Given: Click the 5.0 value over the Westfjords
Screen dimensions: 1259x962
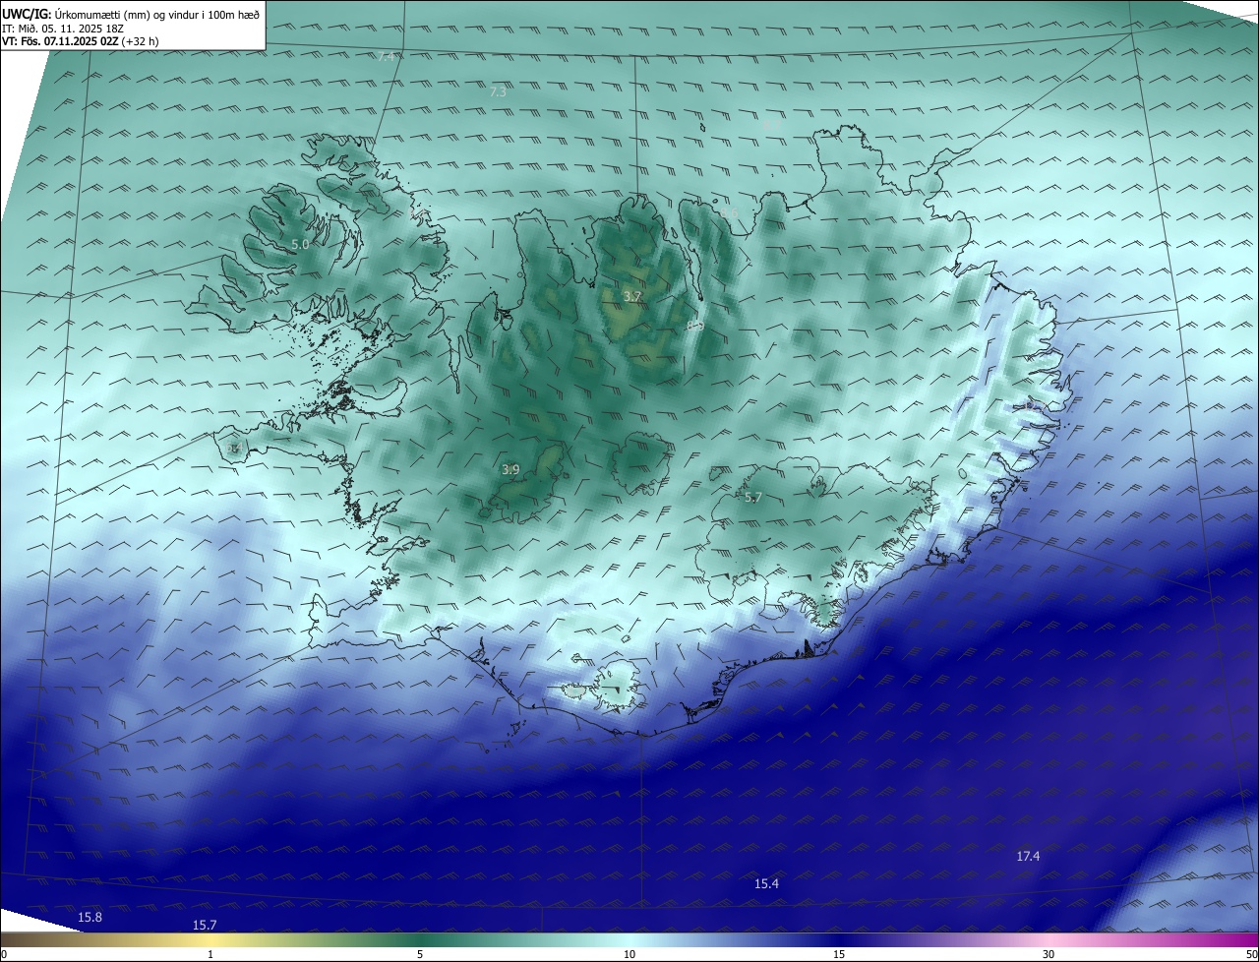Looking at the screenshot, I should click(x=300, y=244).
